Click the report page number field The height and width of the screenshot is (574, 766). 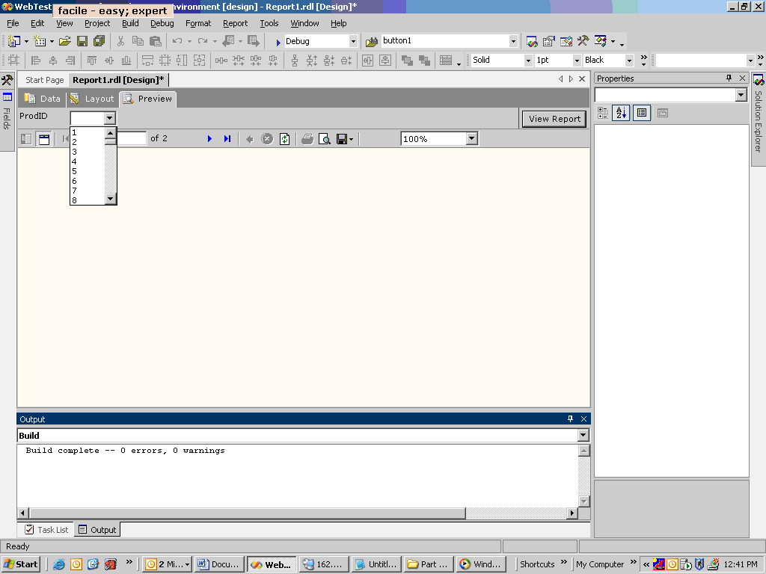tap(131, 138)
